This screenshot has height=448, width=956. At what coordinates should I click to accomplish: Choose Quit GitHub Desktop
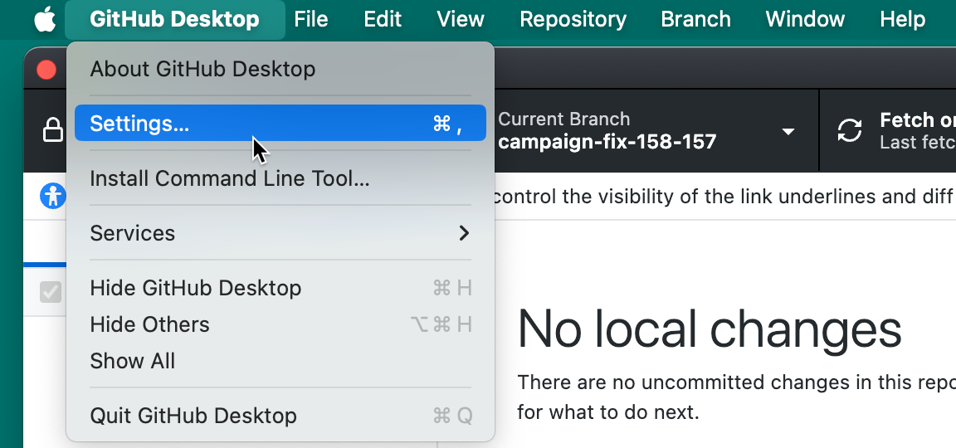[x=280, y=416]
